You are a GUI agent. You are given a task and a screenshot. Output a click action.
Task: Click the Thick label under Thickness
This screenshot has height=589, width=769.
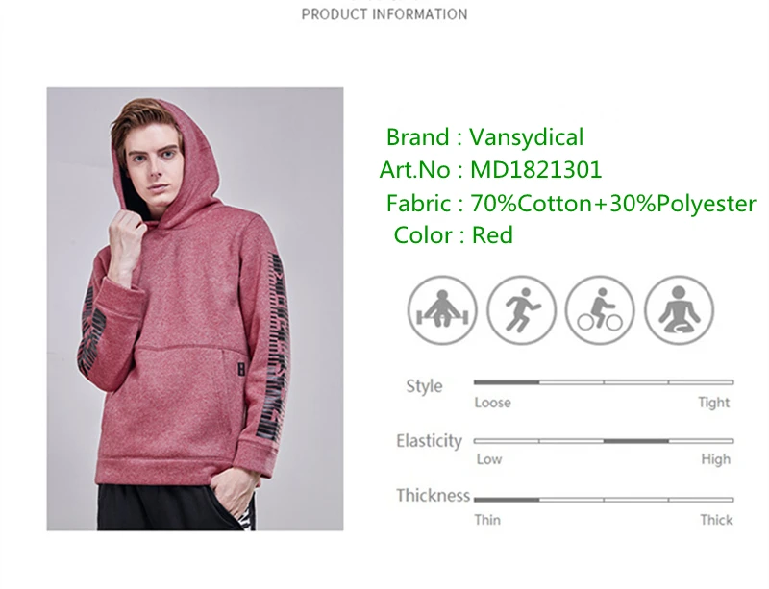click(716, 520)
